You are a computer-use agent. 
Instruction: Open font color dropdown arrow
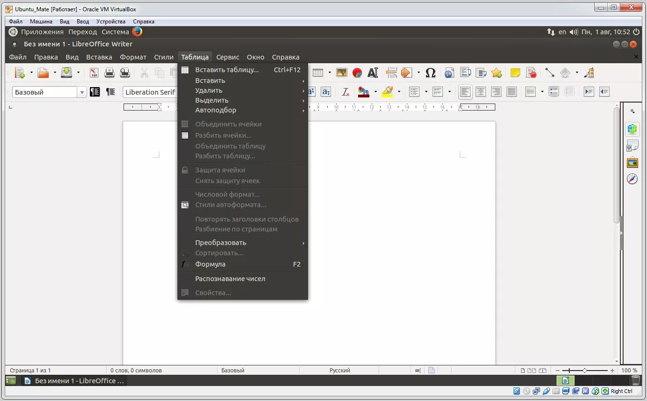coord(375,92)
